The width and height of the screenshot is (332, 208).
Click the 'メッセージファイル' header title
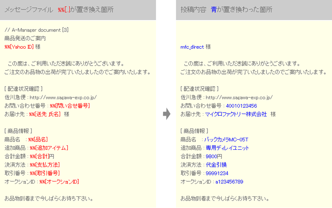(x=29, y=10)
